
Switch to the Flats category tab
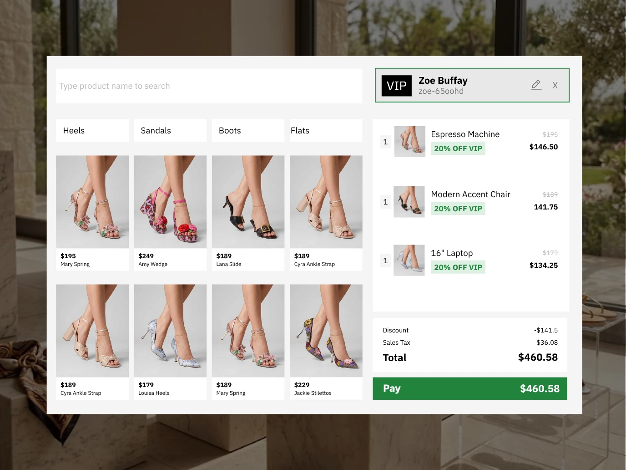[326, 131]
